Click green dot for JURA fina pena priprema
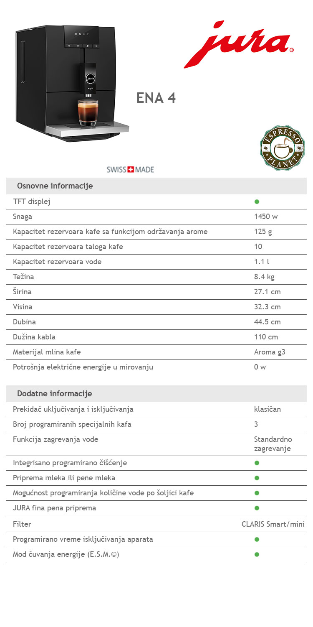Image resolution: width=313 pixels, height=627 pixels. (257, 508)
